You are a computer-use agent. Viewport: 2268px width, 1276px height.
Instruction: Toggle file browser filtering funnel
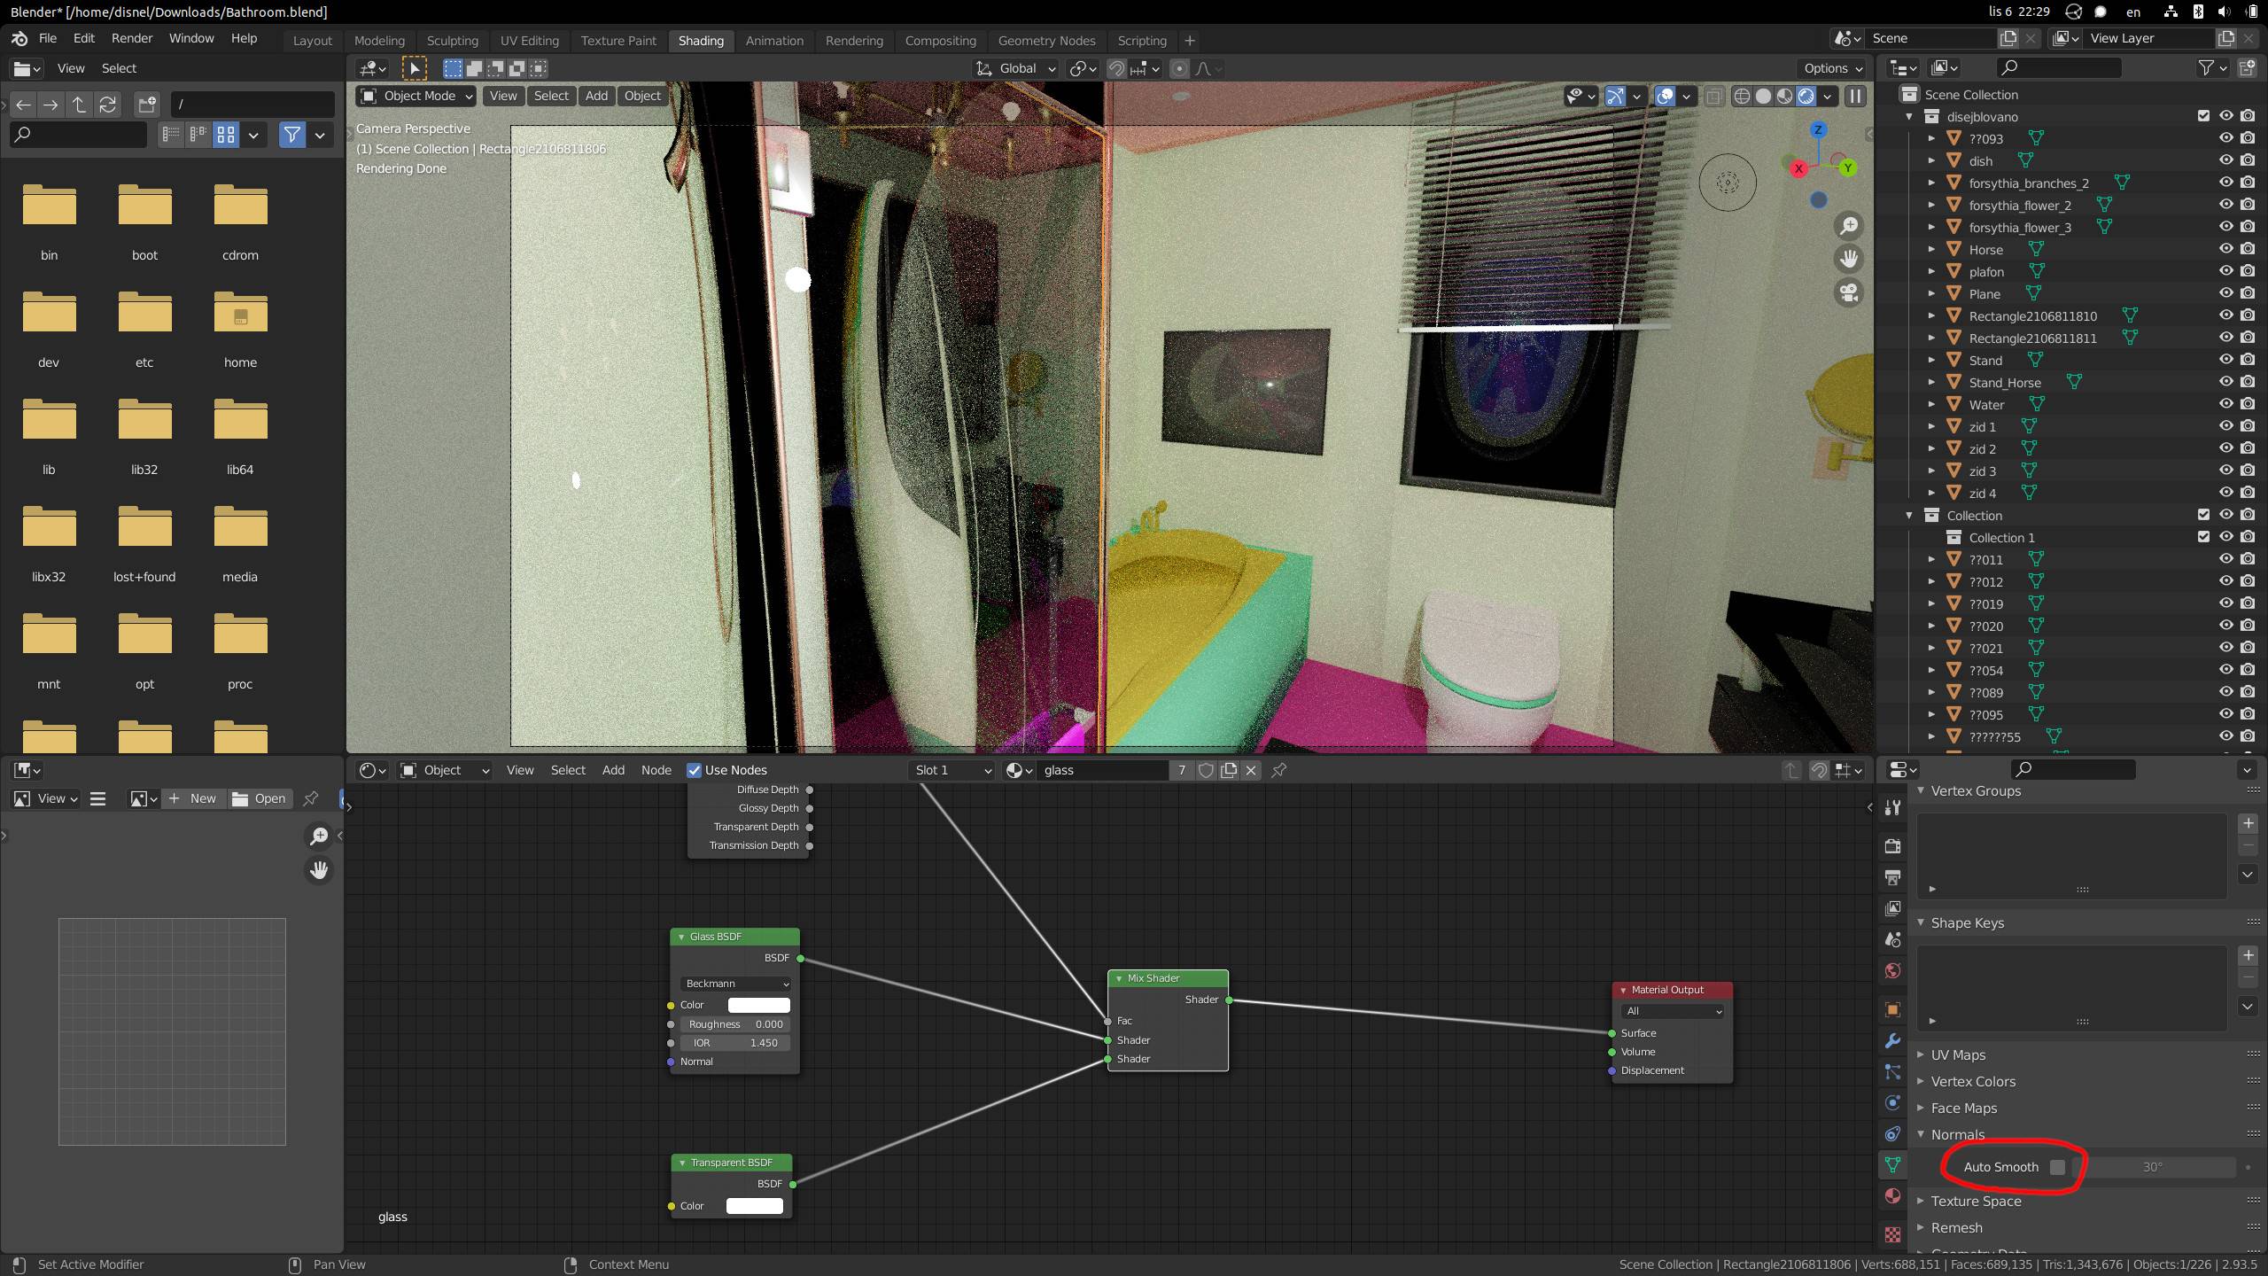pos(291,135)
